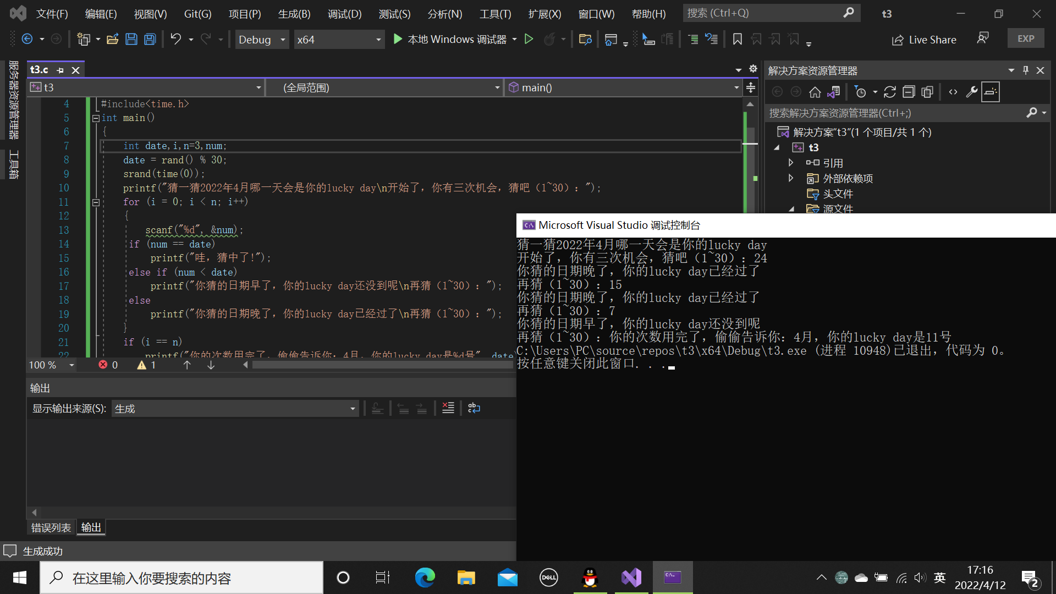Click the wrench Properties icon in Solution Explorer

click(972, 92)
